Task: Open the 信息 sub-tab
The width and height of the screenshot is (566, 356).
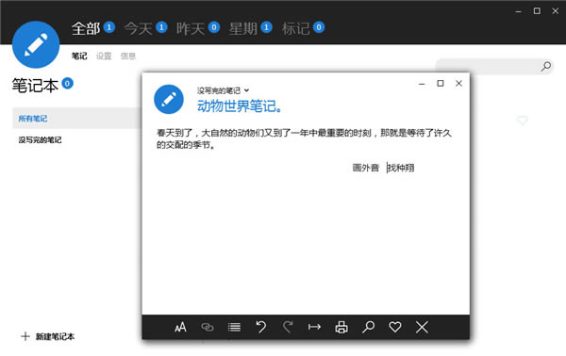Action: (x=128, y=57)
